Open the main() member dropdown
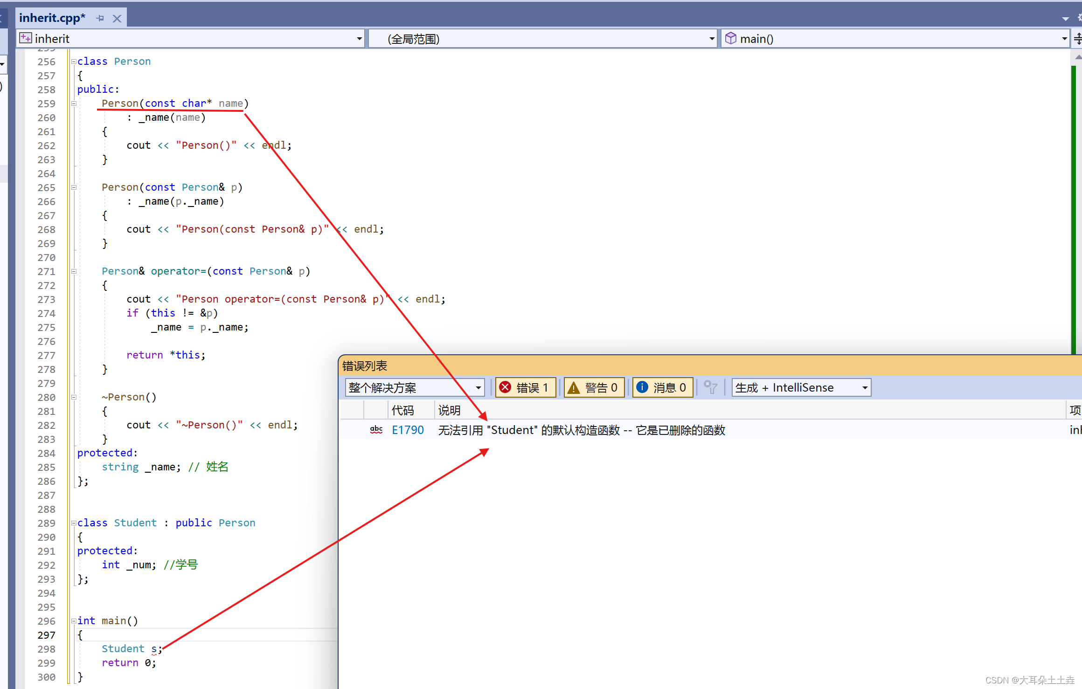 point(1064,39)
